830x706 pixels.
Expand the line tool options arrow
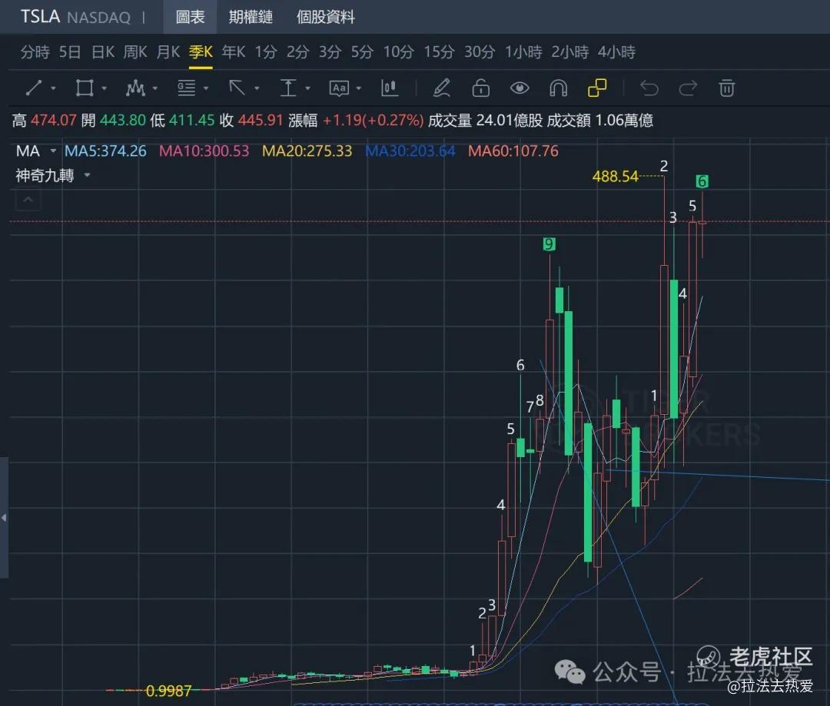[53, 88]
